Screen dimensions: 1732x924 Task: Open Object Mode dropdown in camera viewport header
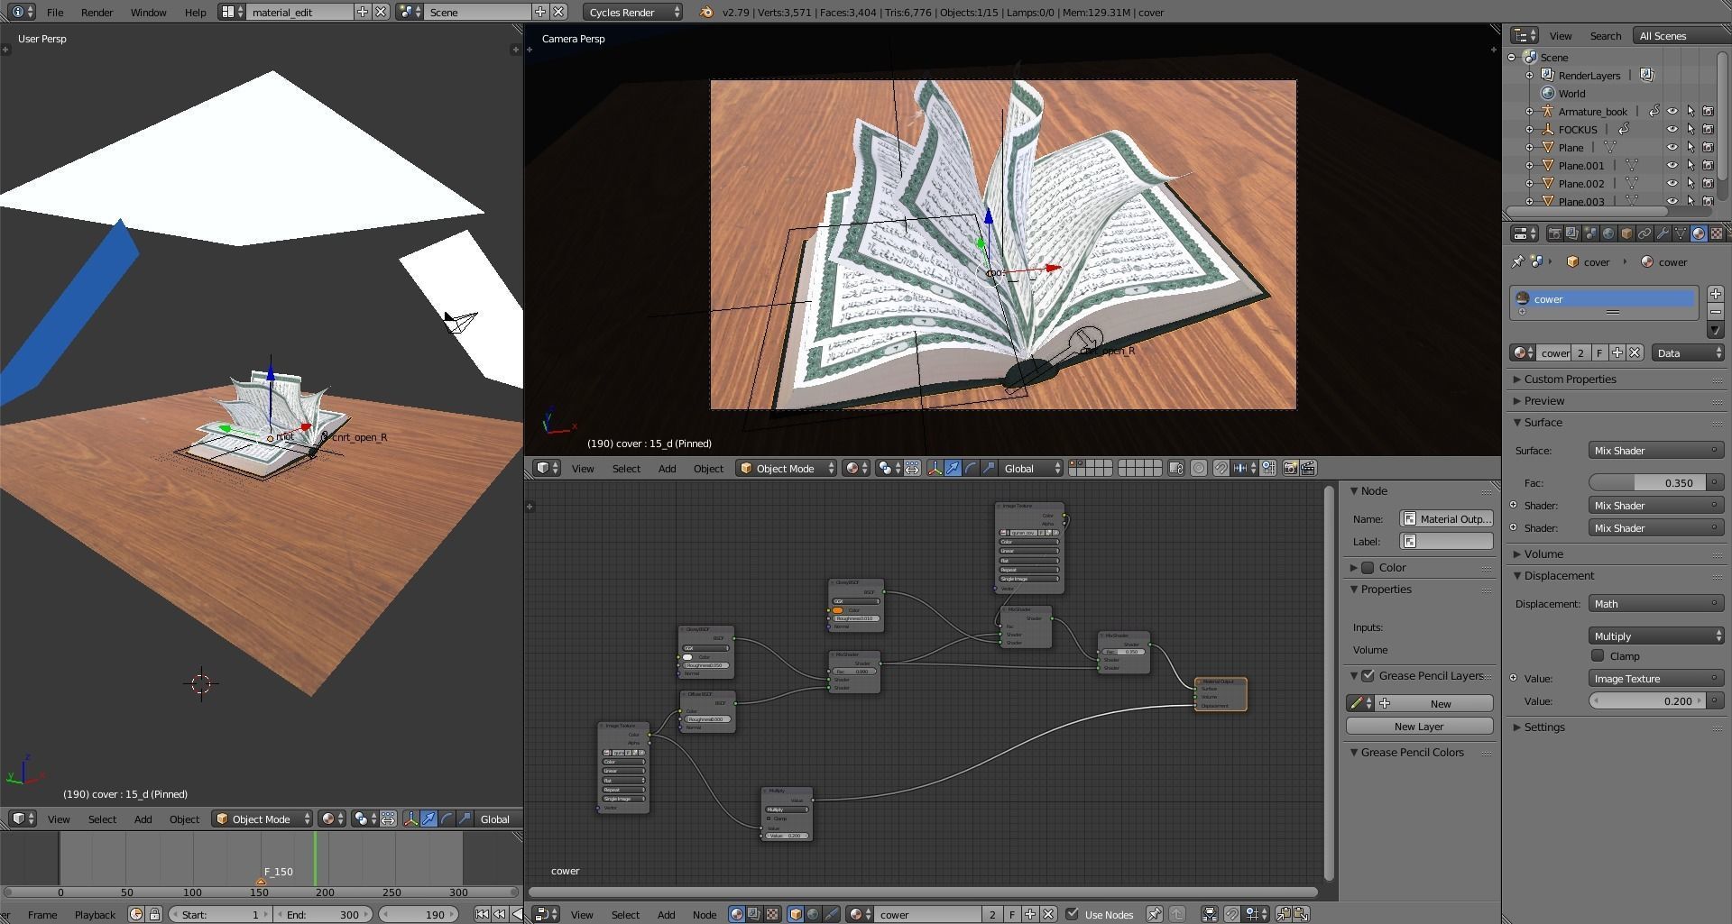coord(786,468)
